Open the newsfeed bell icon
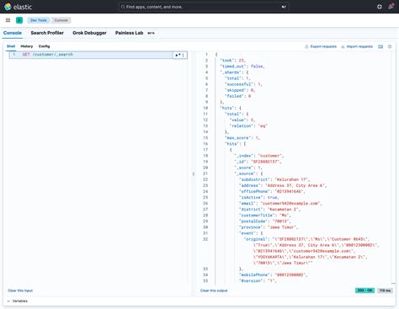Screen dimensions: 399x309 391,7
